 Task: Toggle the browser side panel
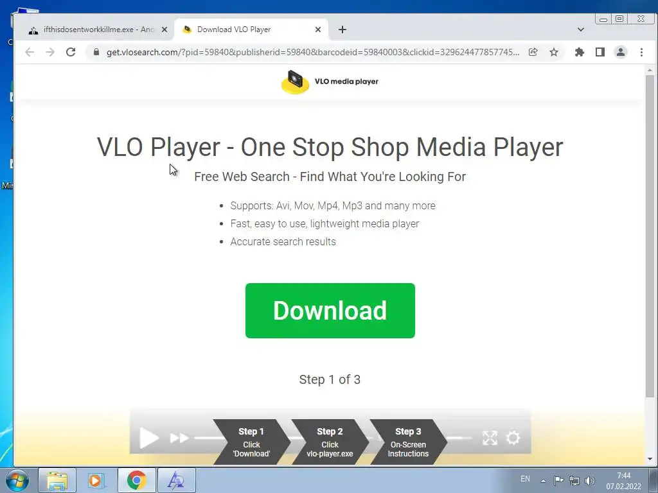600,52
